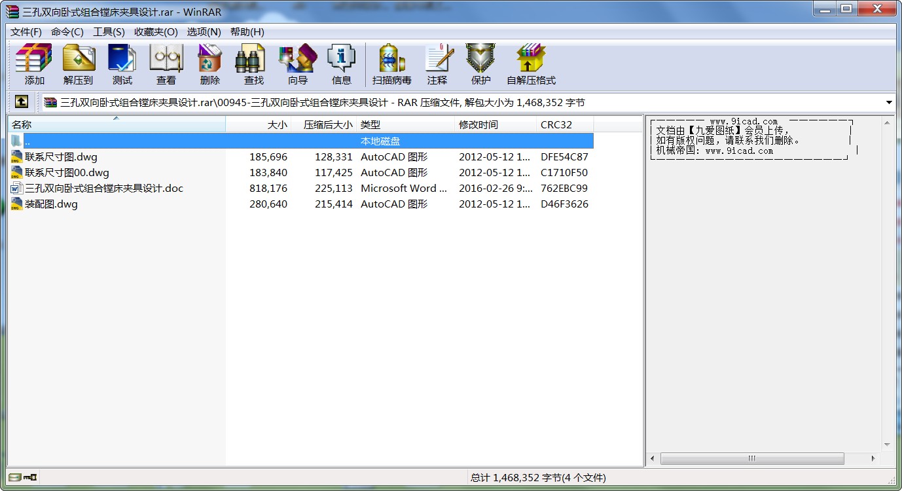Click the 联系尺寸图00.dwg file icon
Screen dimensions: 902x491
click(x=16, y=172)
